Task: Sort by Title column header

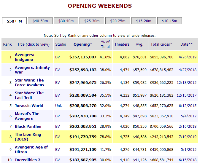Action: click(34, 44)
